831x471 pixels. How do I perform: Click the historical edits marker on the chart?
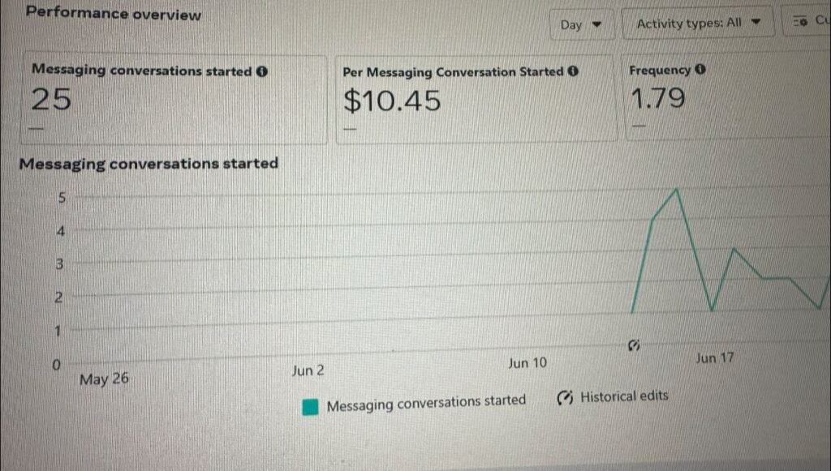[634, 345]
